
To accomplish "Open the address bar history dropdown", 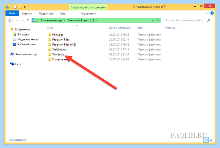I will click(x=153, y=20).
